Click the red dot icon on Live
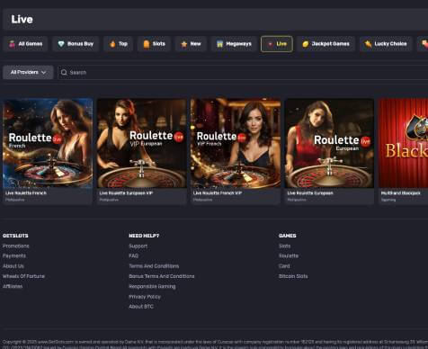Viewport: 428px width, 349px height. (x=270, y=44)
